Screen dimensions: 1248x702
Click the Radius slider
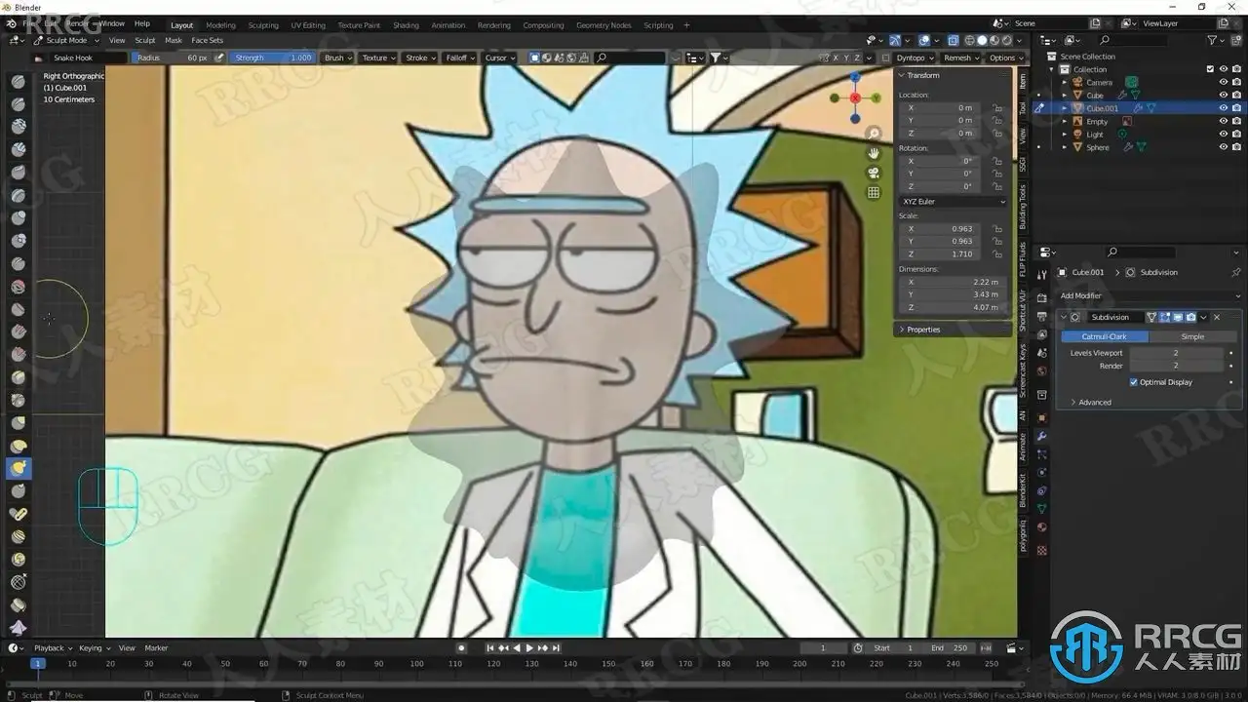point(172,58)
